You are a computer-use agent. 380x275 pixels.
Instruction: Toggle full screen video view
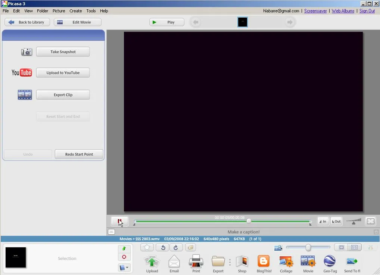371,221
